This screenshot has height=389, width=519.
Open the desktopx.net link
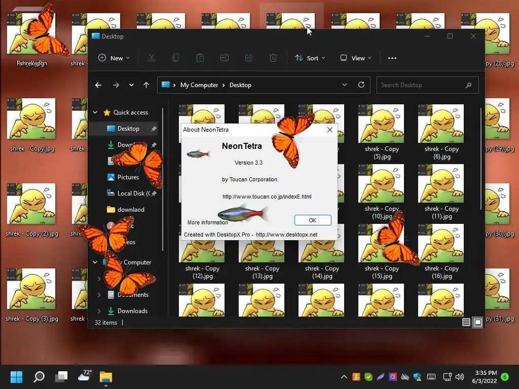point(286,235)
